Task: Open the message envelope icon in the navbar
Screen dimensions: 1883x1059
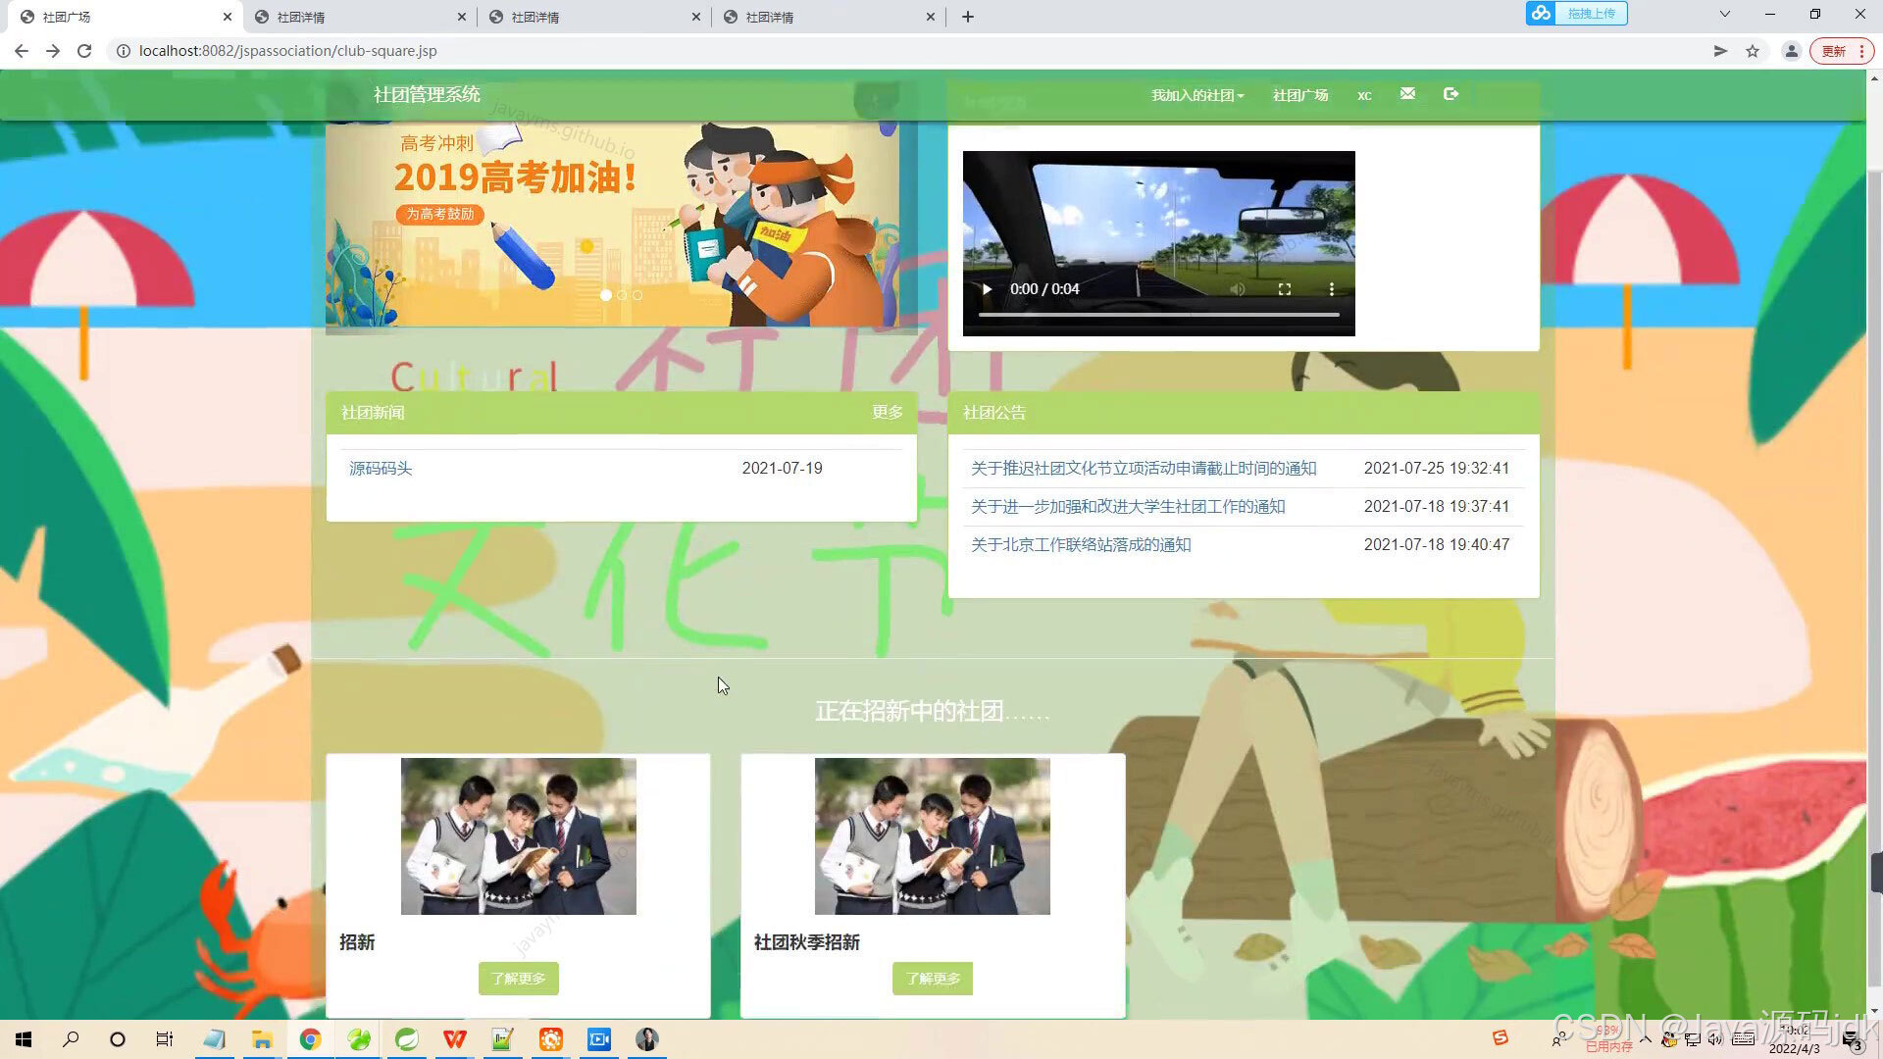Action: [x=1406, y=94]
